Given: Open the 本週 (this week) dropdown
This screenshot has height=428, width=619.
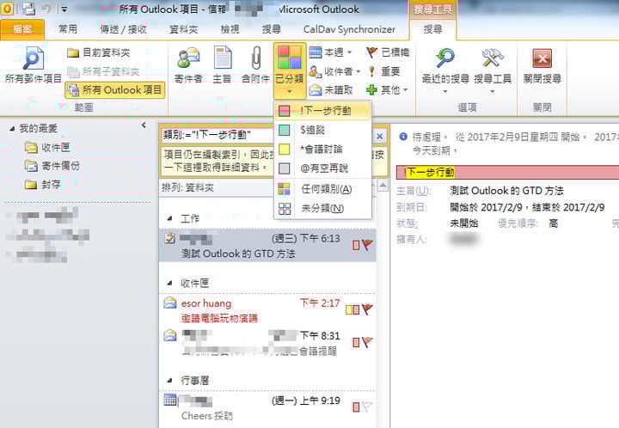Looking at the screenshot, I should point(330,52).
